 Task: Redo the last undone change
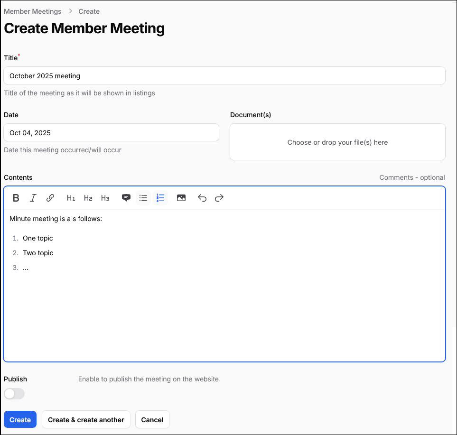click(219, 198)
